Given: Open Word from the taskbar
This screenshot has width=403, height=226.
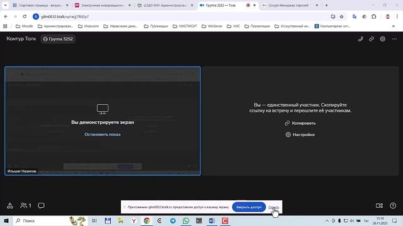Looking at the screenshot, I should (212, 220).
